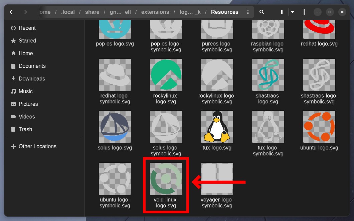Select tux-logo.svg penguin thumbnail
The width and height of the screenshot is (354, 221).
[x=217, y=127]
